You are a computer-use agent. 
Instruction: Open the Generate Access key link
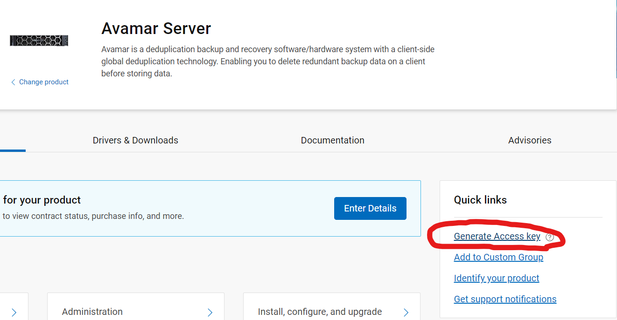pos(497,236)
